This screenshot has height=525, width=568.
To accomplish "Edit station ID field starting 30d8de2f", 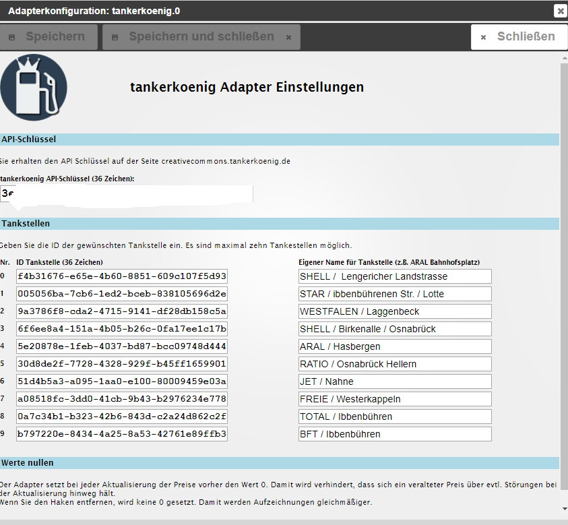I will (122, 363).
